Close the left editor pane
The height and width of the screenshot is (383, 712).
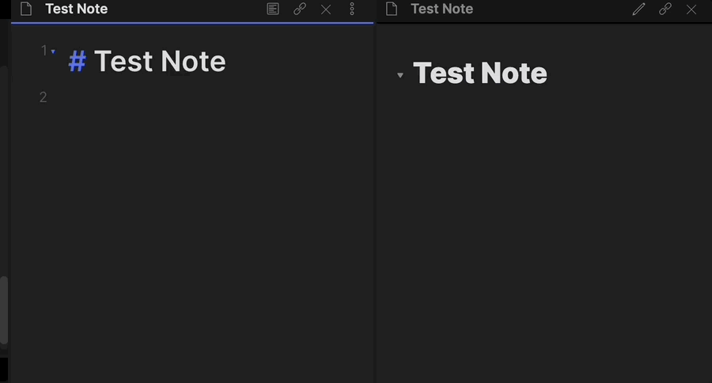click(326, 9)
